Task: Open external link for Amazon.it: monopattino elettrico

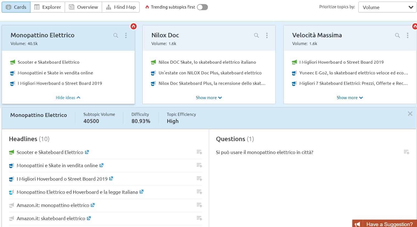Action: (93, 205)
